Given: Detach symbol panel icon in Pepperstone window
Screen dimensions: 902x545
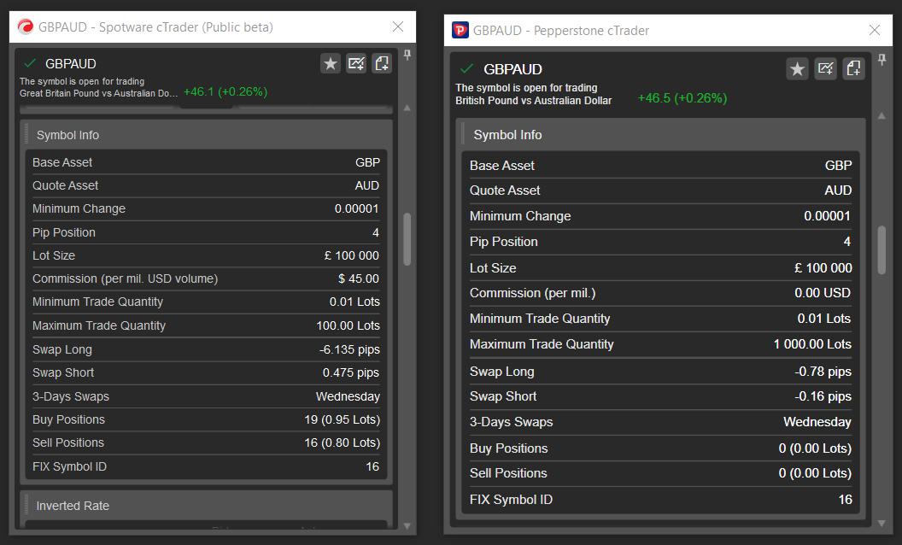Looking at the screenshot, I should 853,69.
